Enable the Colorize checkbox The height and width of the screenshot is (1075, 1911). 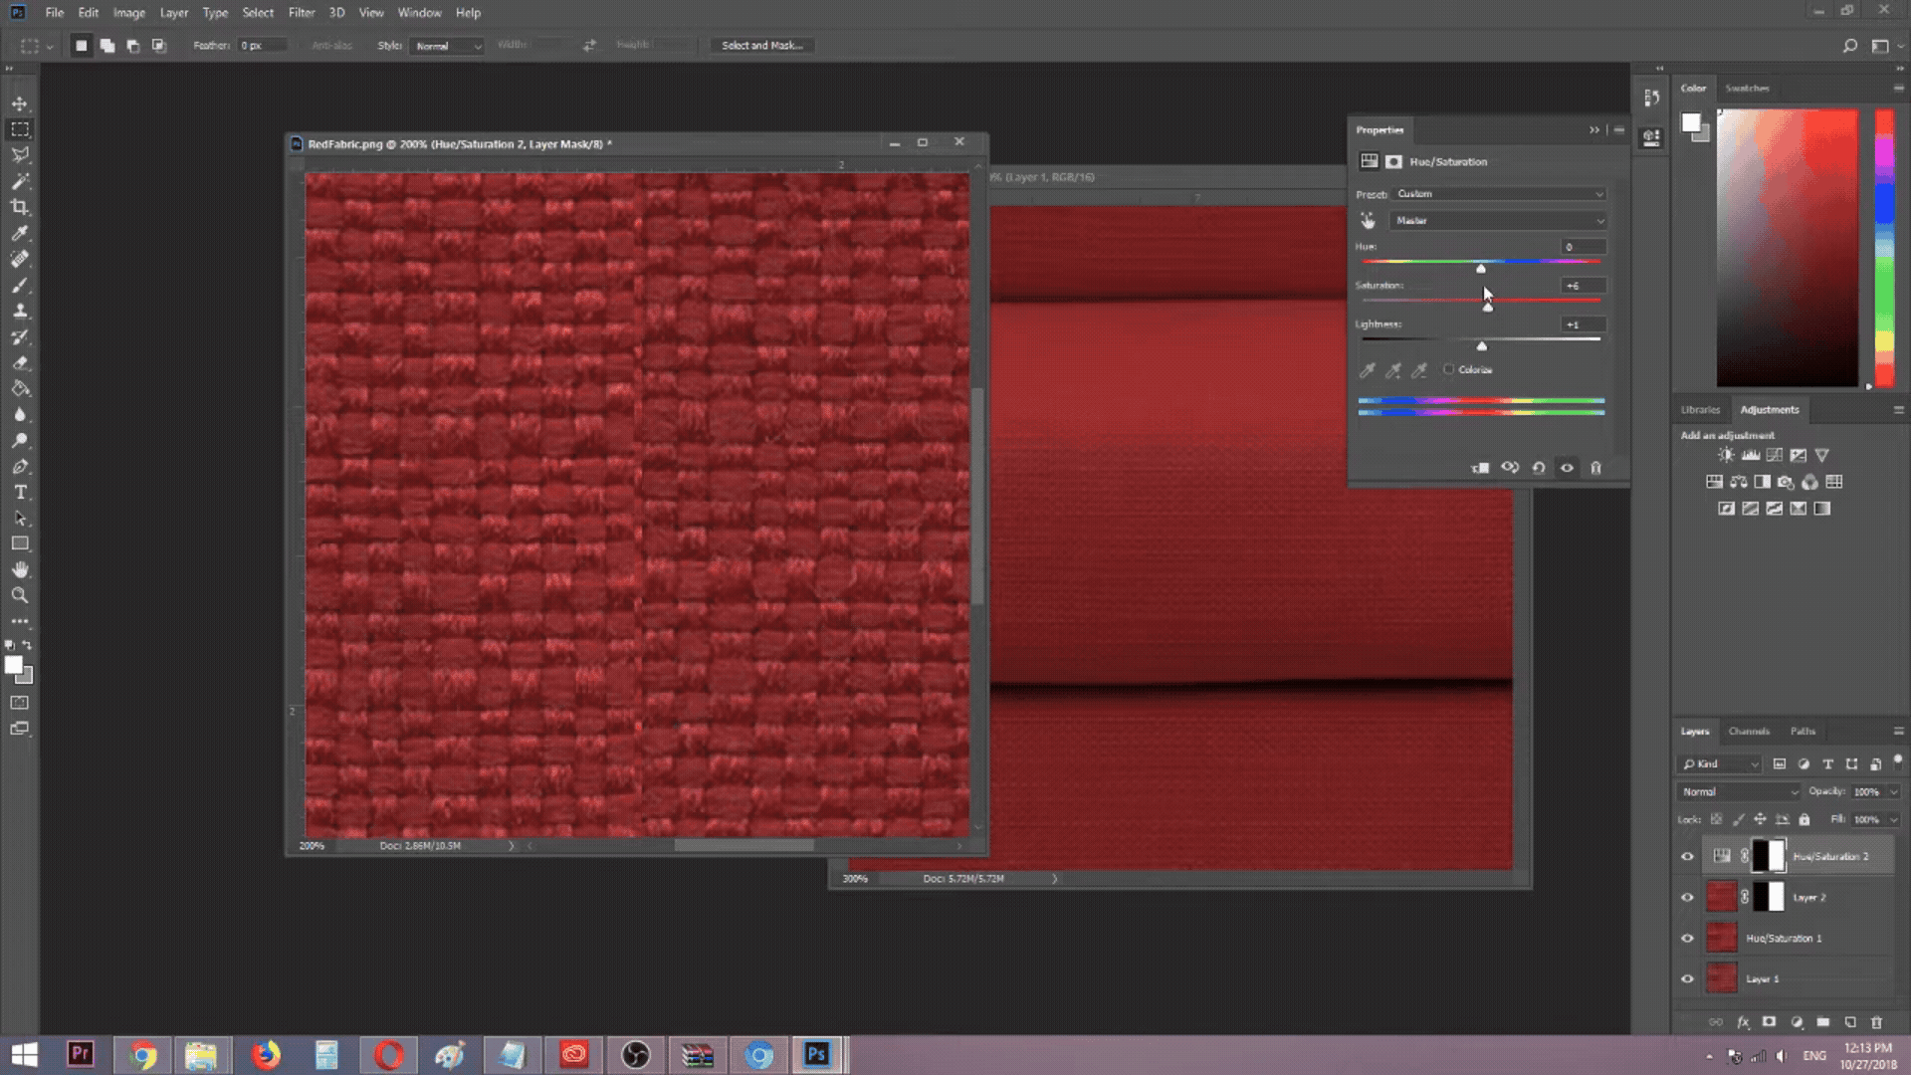(x=1449, y=369)
